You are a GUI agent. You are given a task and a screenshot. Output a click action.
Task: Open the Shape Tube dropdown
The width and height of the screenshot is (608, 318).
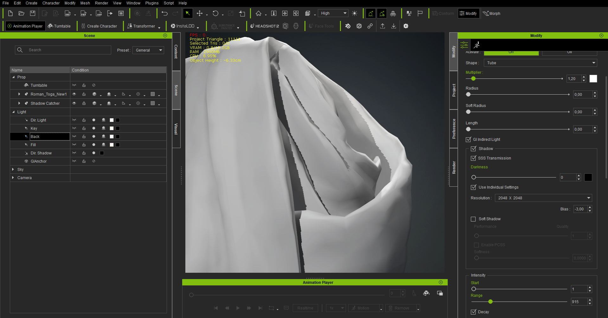tap(541, 63)
